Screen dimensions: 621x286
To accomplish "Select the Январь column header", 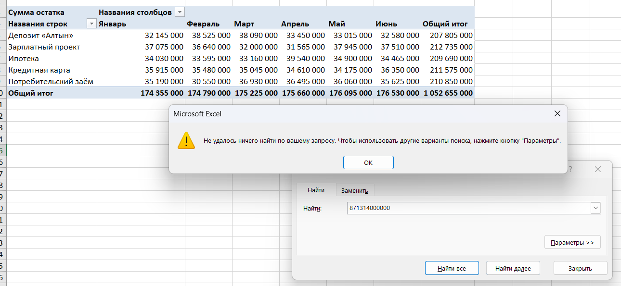I will pos(141,24).
